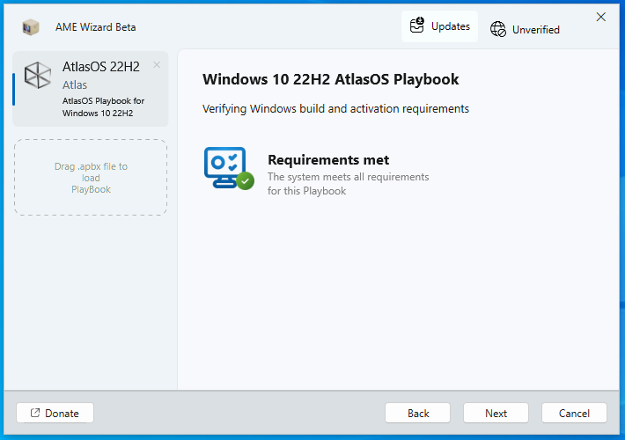Viewport: 625px width, 440px height.
Task: Open the Unverified status tab
Action: (525, 29)
